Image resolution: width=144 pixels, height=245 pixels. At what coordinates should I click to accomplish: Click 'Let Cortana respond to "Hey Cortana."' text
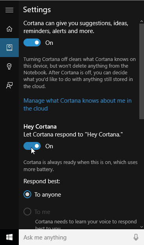click(x=73, y=134)
